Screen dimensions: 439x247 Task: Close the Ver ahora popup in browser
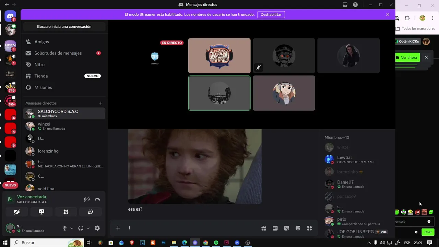click(426, 58)
